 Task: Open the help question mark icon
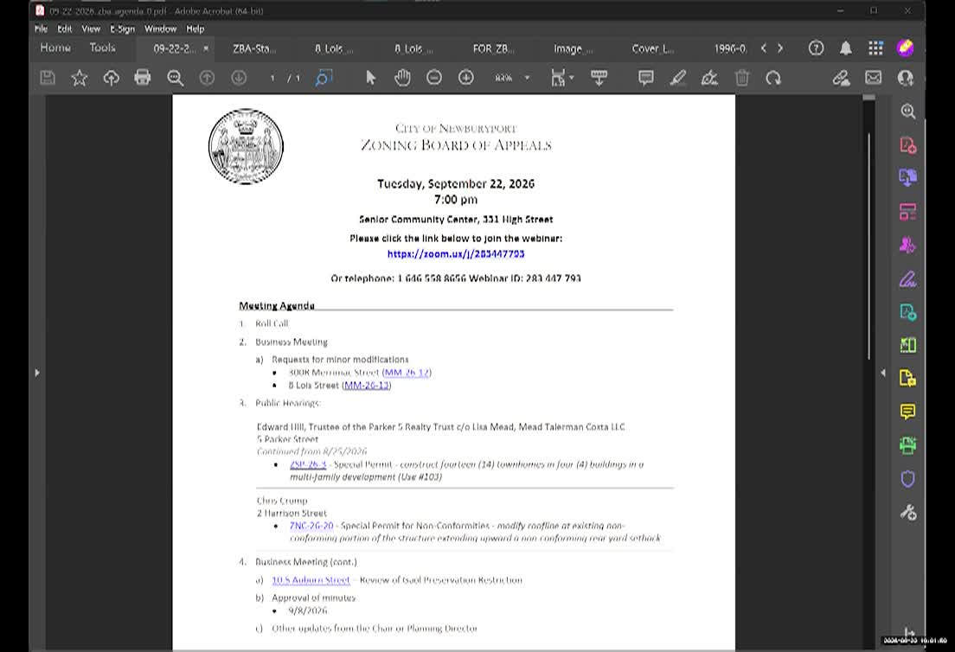(x=816, y=48)
